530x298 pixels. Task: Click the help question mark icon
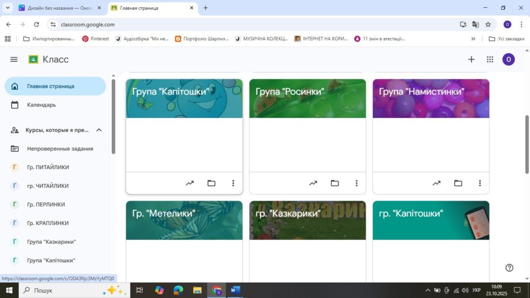[509, 267]
